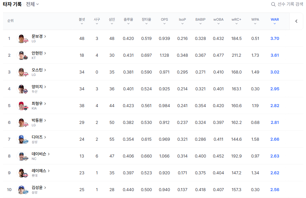Open 김성윤 player profile picture
This screenshot has width=306, height=198.
(x=21, y=190)
